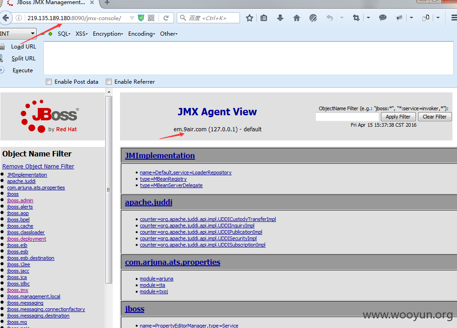Open the apache.juddi heading link
Viewport: 457px width, 328px height.
point(149,202)
